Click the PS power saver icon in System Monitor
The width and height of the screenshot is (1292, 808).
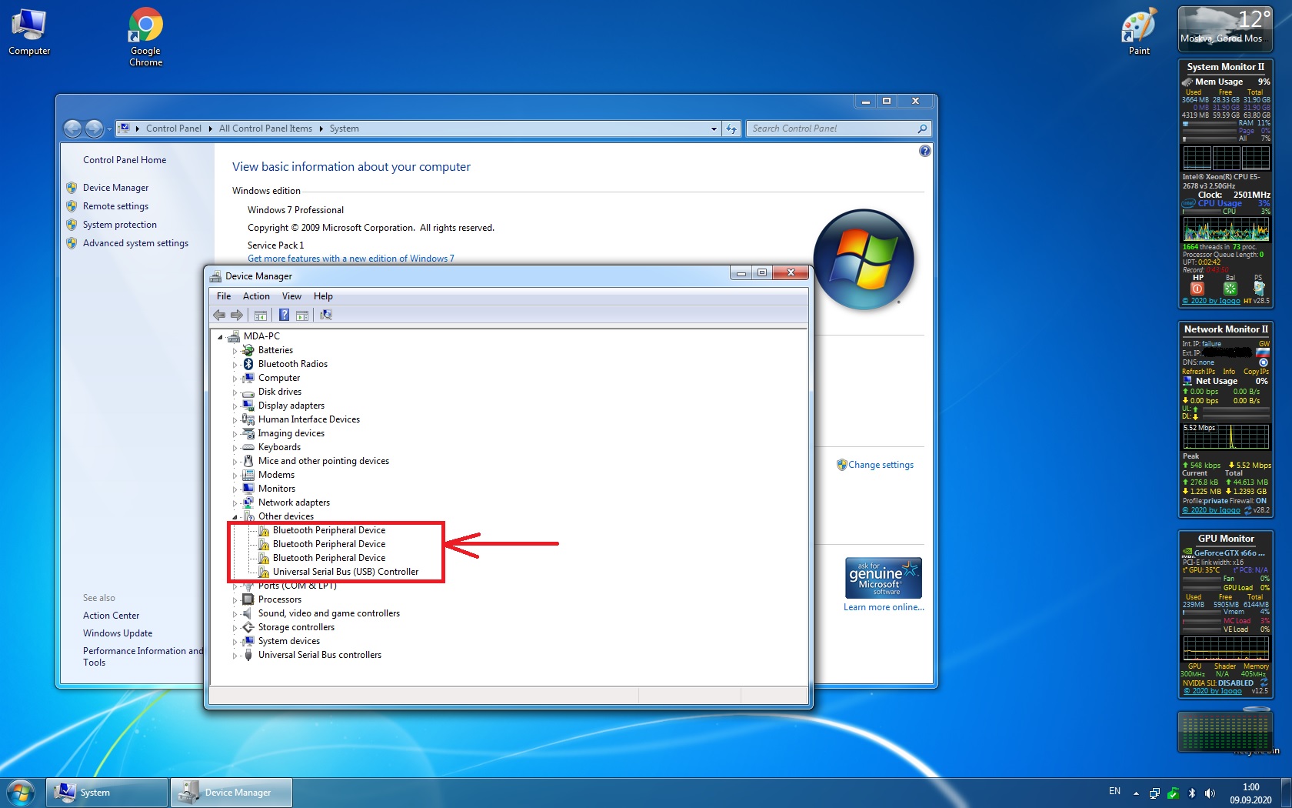click(x=1259, y=288)
